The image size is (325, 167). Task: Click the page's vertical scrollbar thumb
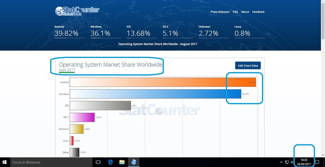point(323,22)
